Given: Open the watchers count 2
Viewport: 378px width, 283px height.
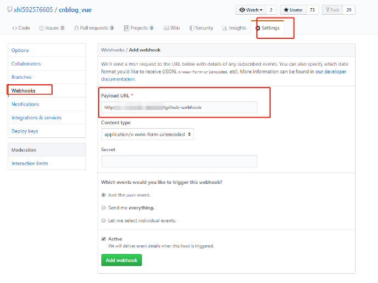Looking at the screenshot, I should 271,10.
